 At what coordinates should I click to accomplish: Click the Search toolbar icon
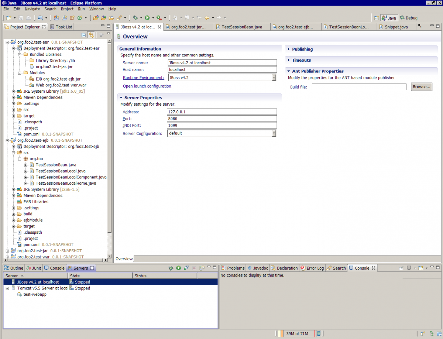pos(119,17)
